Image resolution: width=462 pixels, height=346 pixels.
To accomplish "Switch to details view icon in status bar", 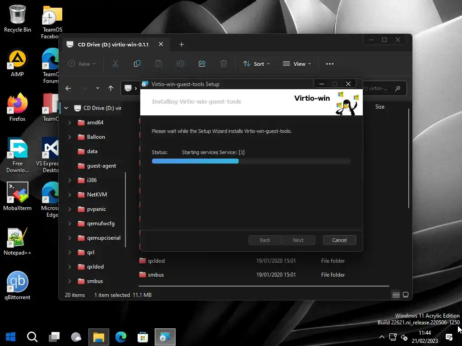I will pos(396,295).
